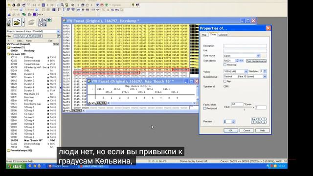Expand the Potential maps folder
This screenshot has width=313, height=176.
tap(9, 151)
